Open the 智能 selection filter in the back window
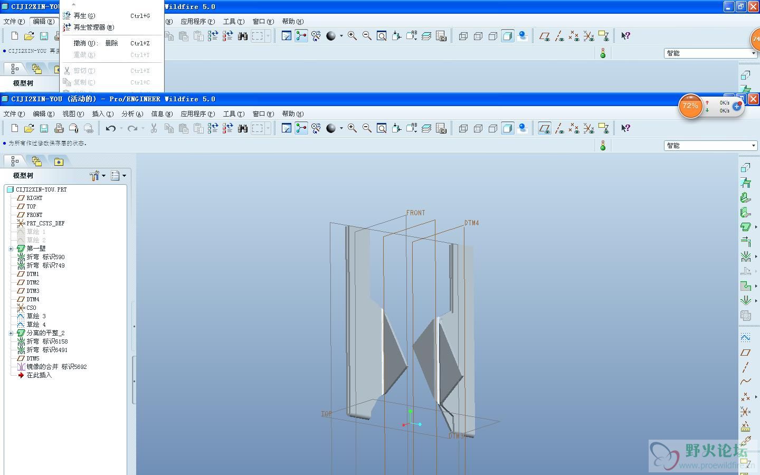This screenshot has width=760, height=475. (x=710, y=53)
